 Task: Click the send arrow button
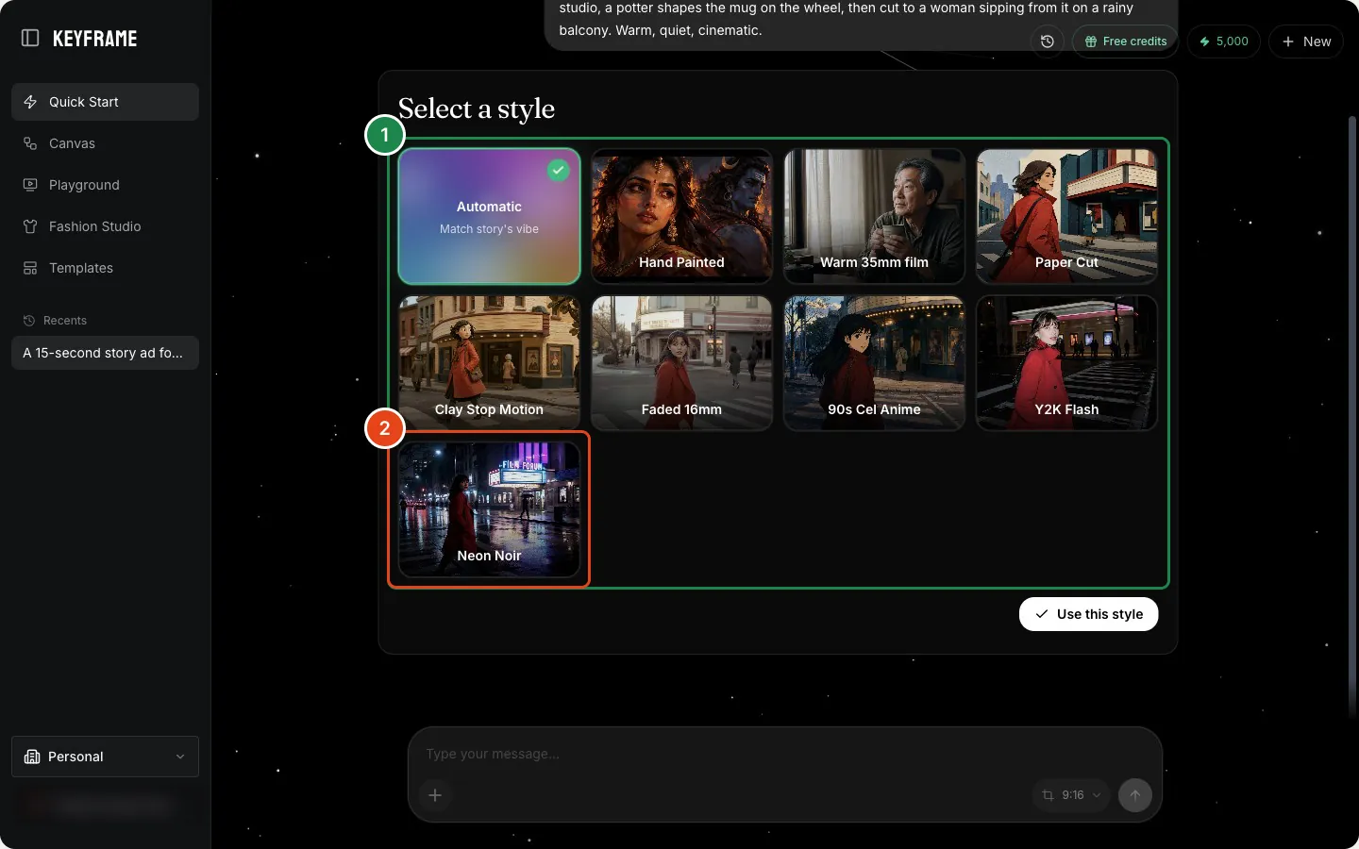pyautogui.click(x=1134, y=795)
